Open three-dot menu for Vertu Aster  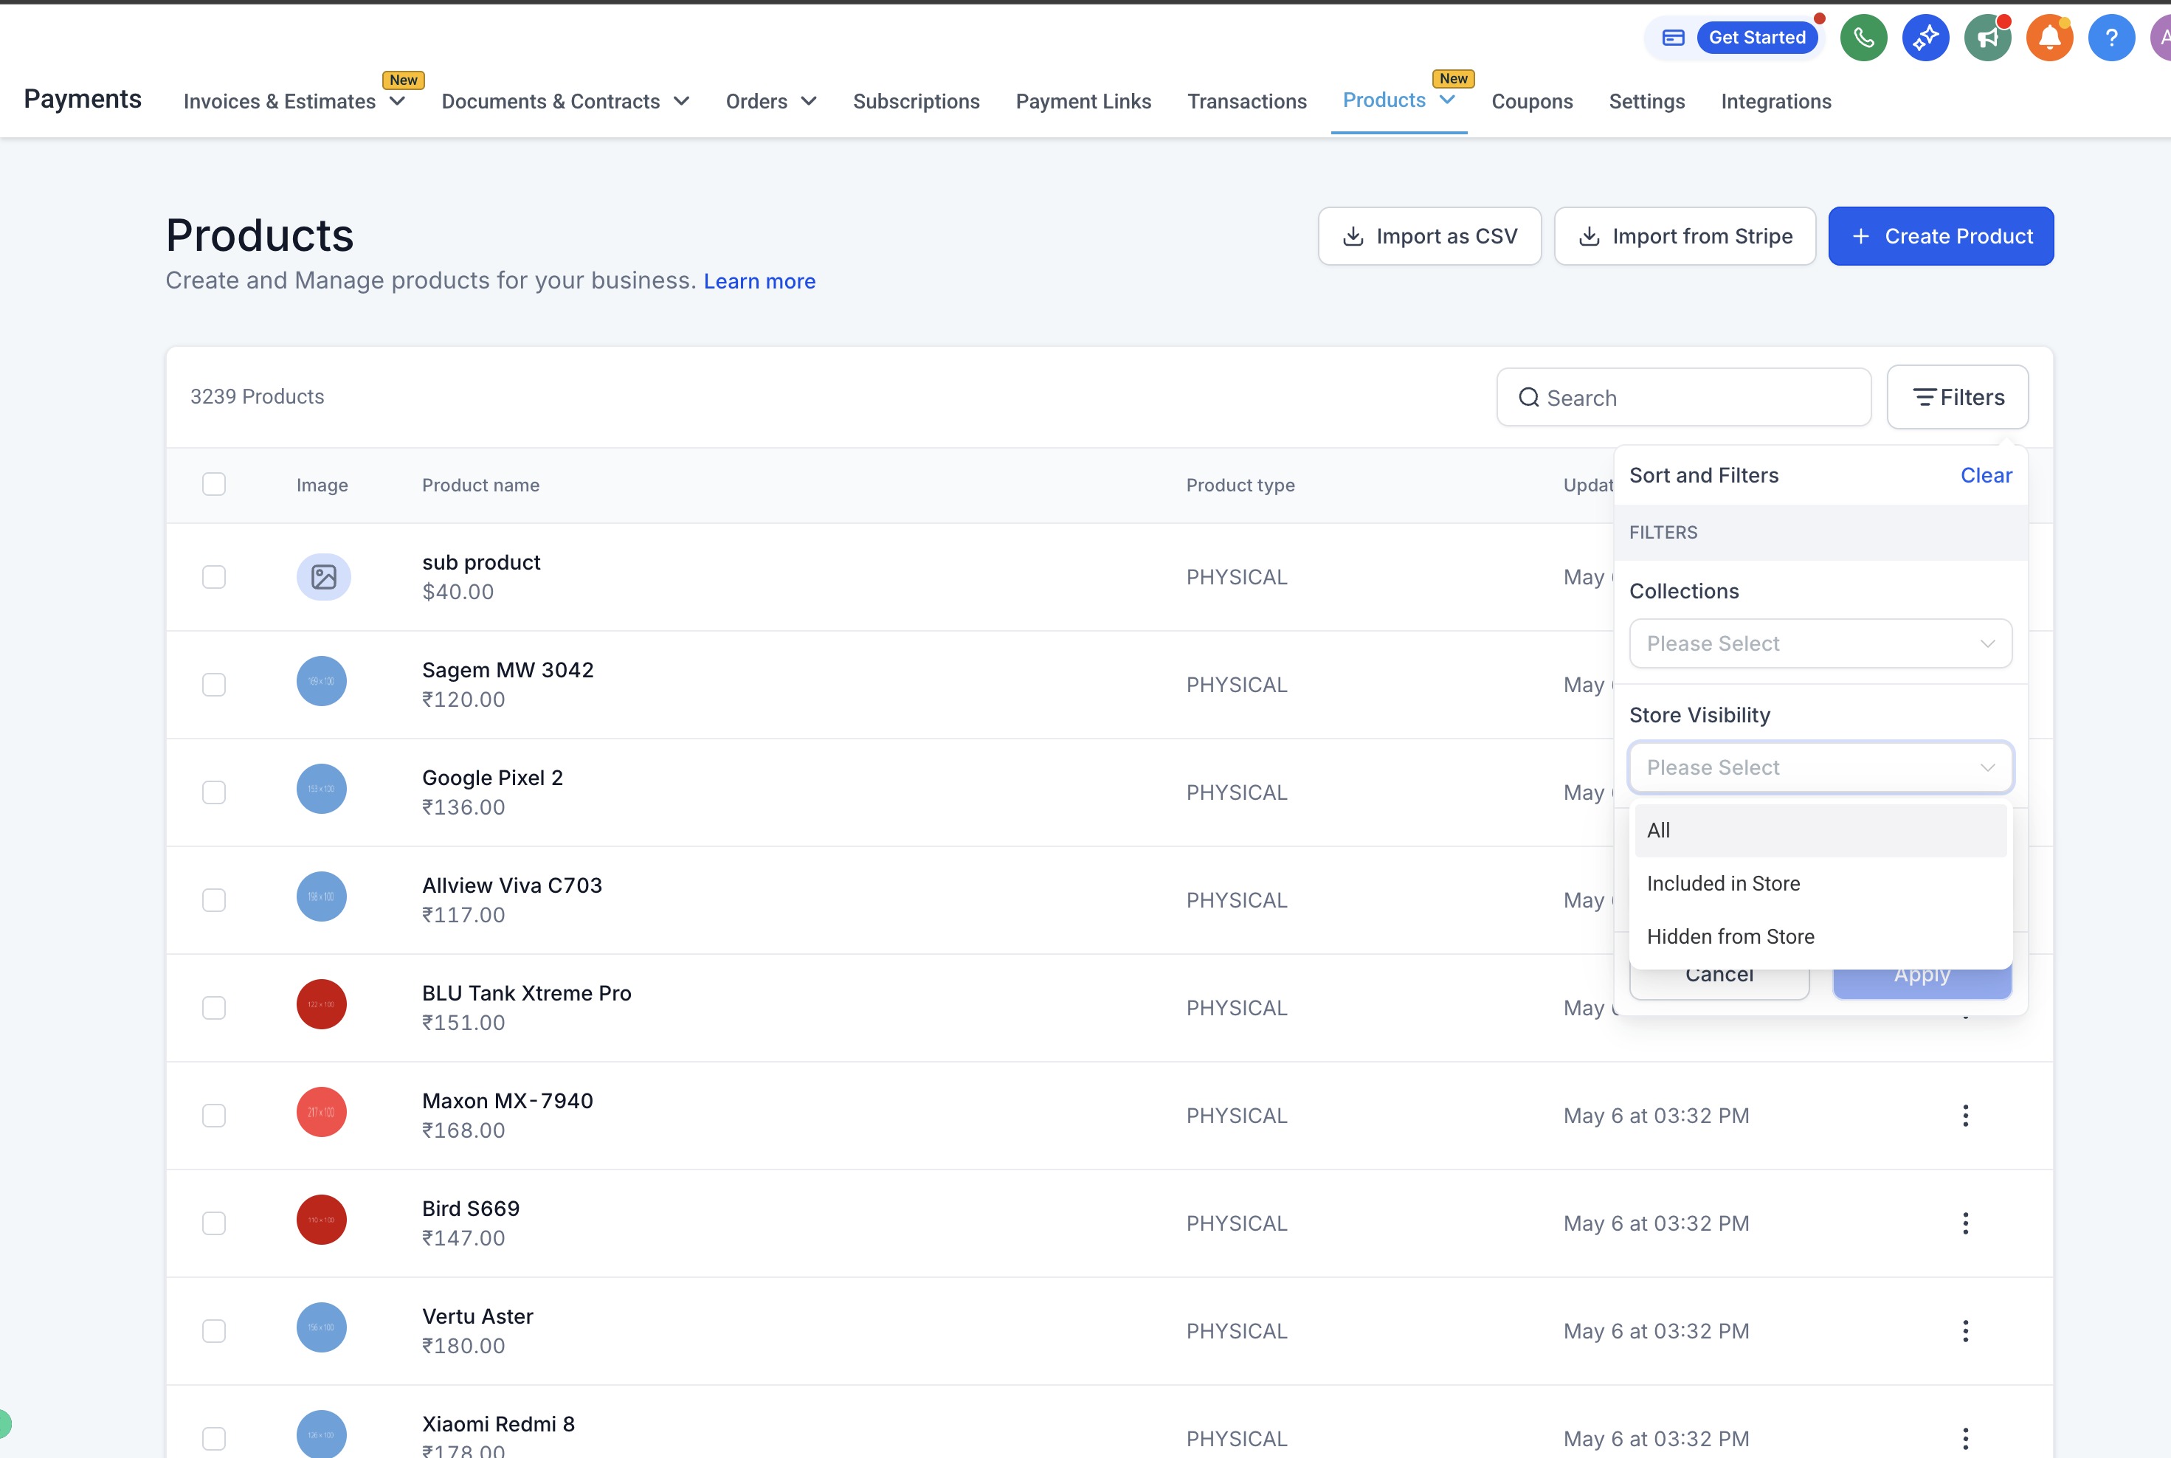coord(1964,1330)
